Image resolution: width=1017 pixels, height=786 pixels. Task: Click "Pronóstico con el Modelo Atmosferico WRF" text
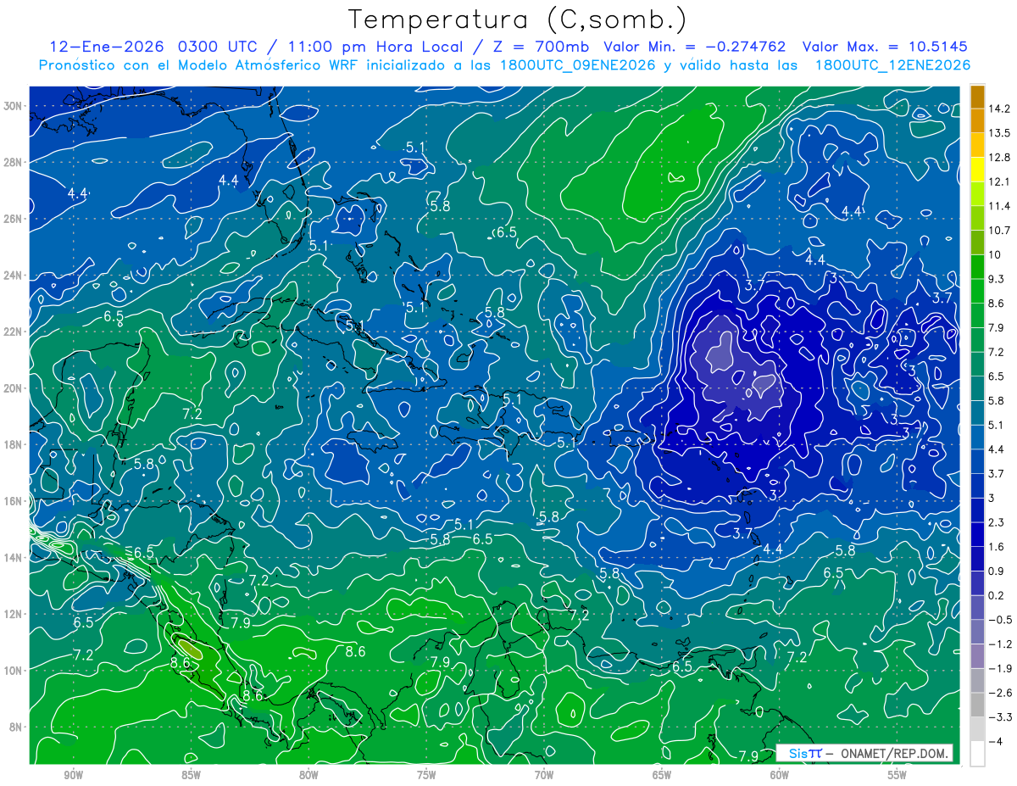point(201,65)
